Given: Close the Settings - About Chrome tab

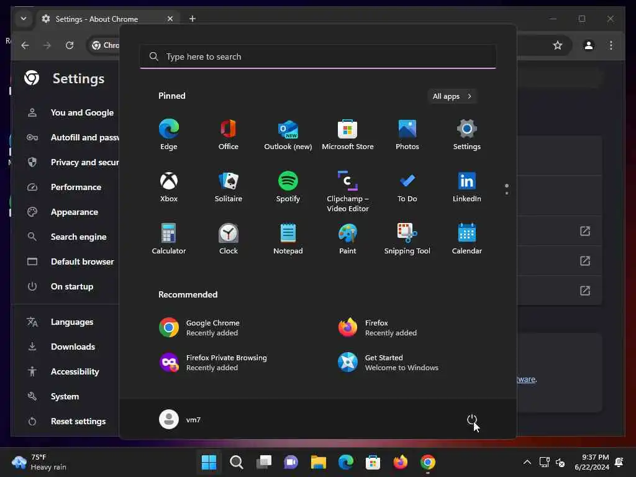Looking at the screenshot, I should (170, 19).
